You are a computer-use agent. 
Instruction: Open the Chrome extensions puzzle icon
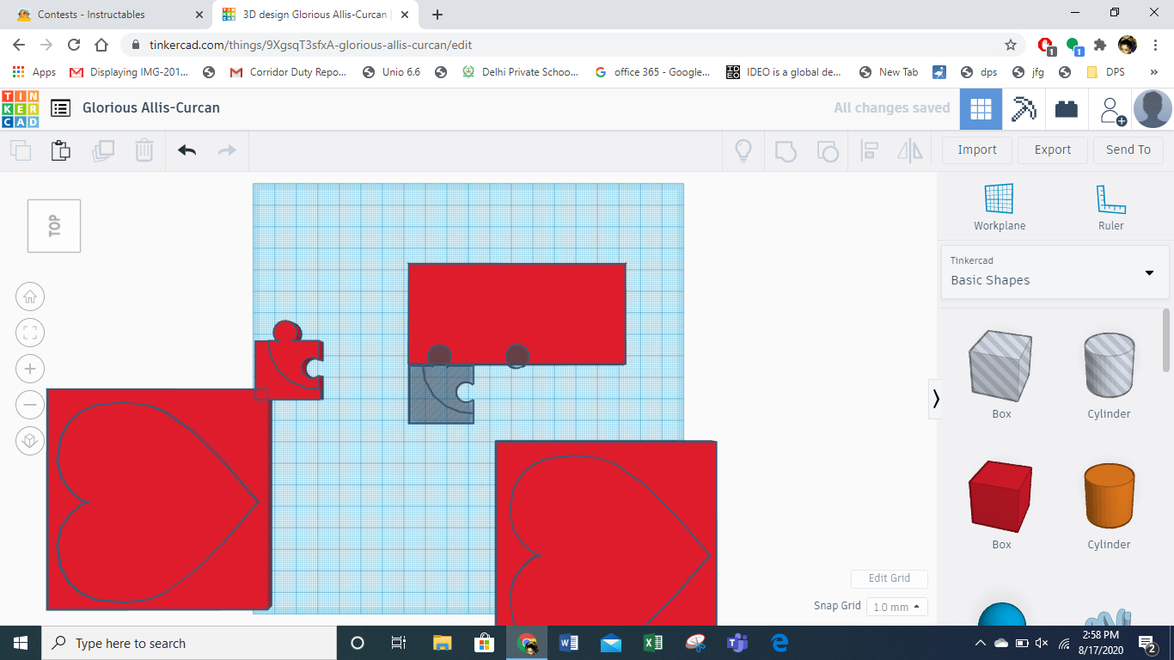[1100, 45]
